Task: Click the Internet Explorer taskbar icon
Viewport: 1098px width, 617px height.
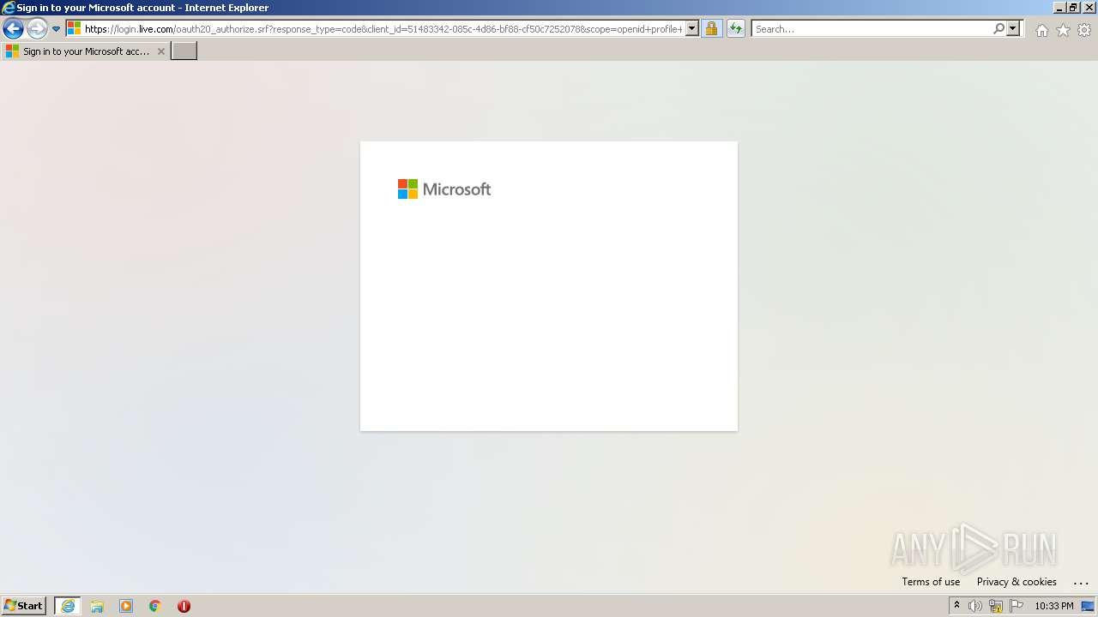Action: (x=68, y=606)
